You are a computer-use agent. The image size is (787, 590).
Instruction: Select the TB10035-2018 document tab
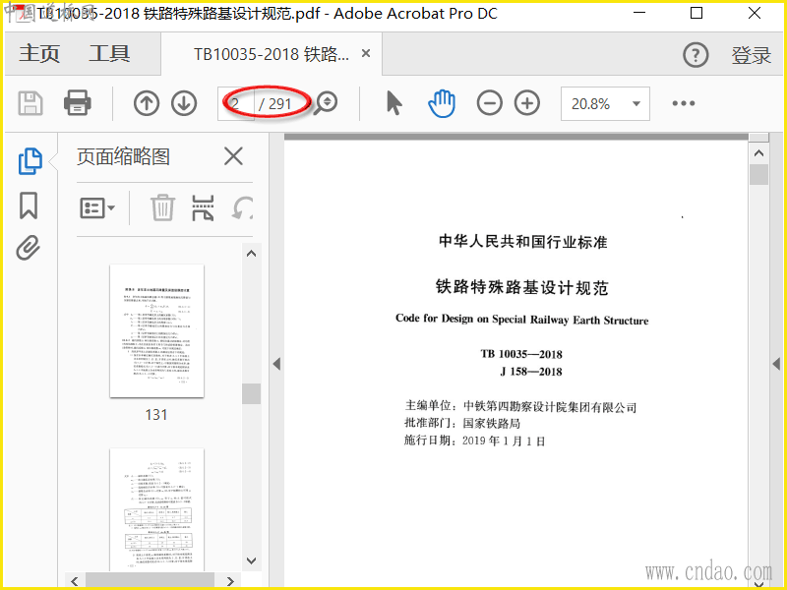(272, 54)
